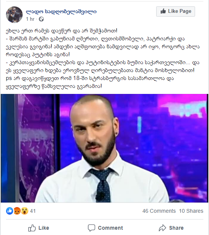Image resolution: width=209 pixels, height=235 pixels.
Task: Click the post text paragraph
Action: click(x=103, y=58)
